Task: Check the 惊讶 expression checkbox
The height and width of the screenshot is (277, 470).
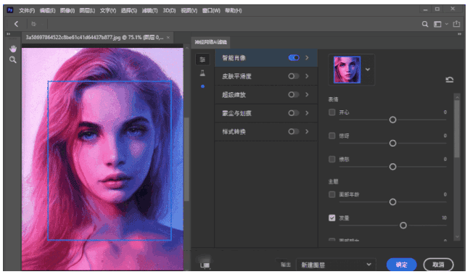Action: tap(331, 136)
